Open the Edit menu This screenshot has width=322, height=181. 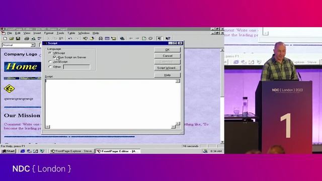[x=18, y=33]
